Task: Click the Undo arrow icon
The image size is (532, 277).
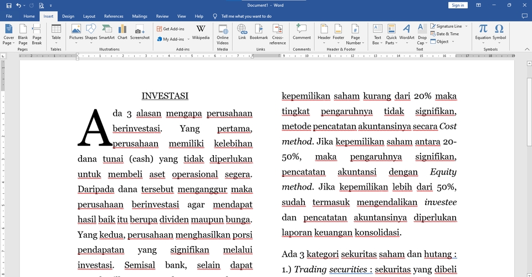Action: coord(19,6)
